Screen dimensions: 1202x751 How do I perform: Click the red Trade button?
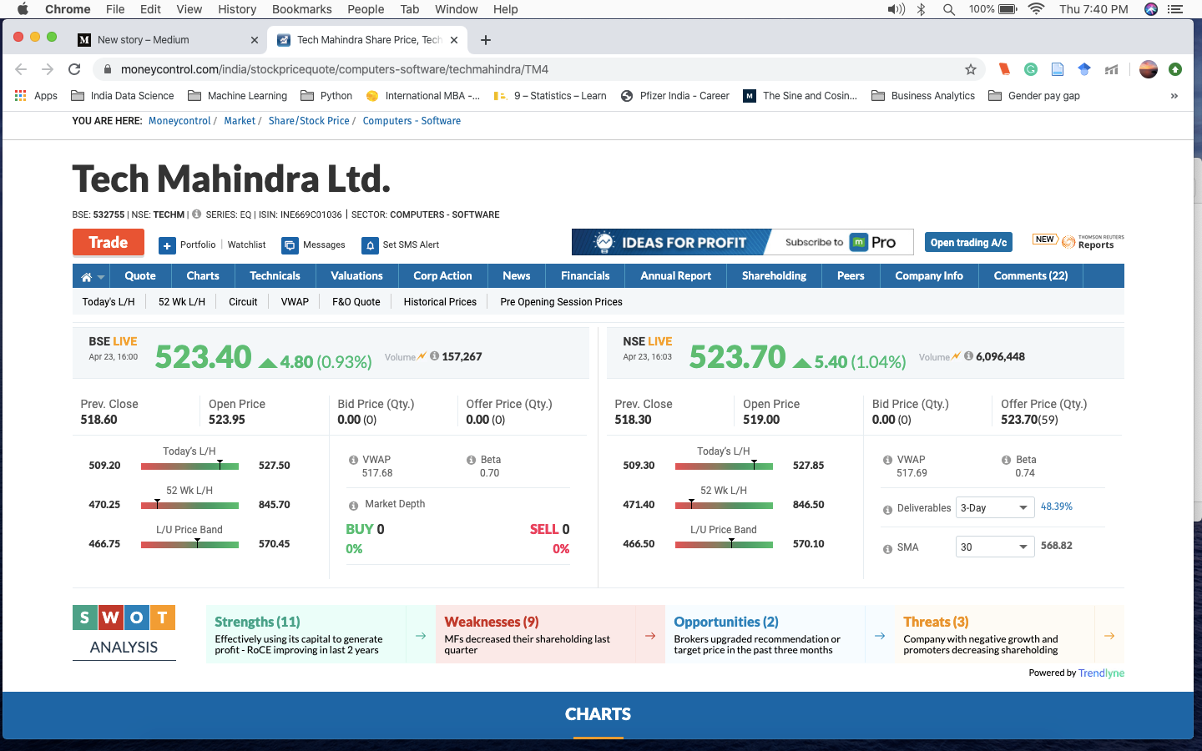coord(109,243)
